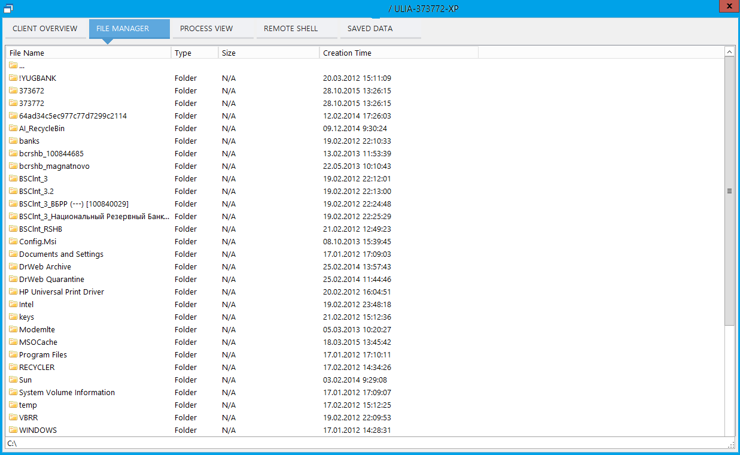Click the Folder type cell of keys row
Image resolution: width=740 pixels, height=455 pixels.
pyautogui.click(x=186, y=317)
